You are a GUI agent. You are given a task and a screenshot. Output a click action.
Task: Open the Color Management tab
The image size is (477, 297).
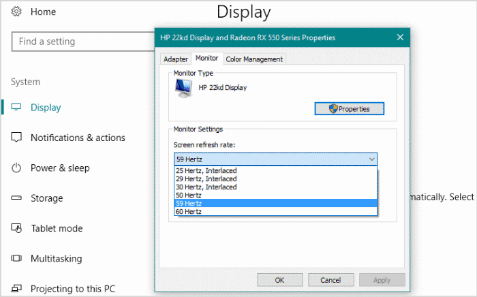point(254,59)
